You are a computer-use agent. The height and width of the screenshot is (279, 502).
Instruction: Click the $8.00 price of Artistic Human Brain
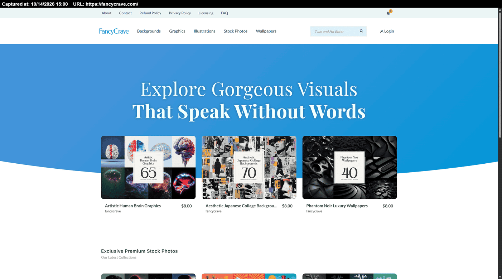tap(187, 206)
